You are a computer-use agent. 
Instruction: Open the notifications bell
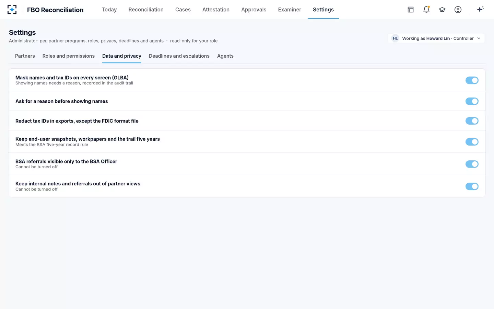(426, 10)
